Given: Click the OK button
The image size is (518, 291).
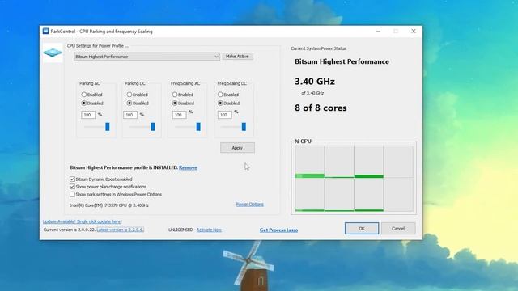Looking at the screenshot, I should [x=362, y=228].
